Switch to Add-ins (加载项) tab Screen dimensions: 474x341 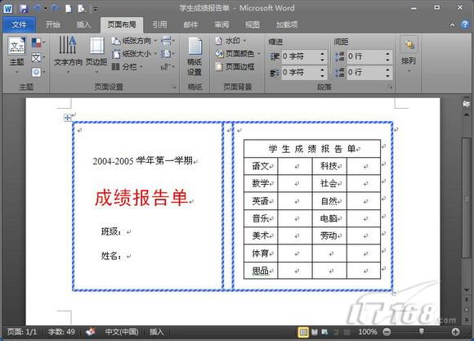coord(287,25)
